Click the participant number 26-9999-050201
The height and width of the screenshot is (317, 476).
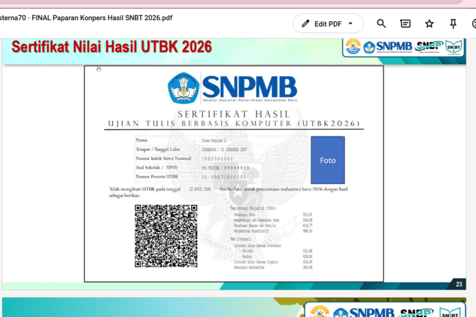coord(224,177)
